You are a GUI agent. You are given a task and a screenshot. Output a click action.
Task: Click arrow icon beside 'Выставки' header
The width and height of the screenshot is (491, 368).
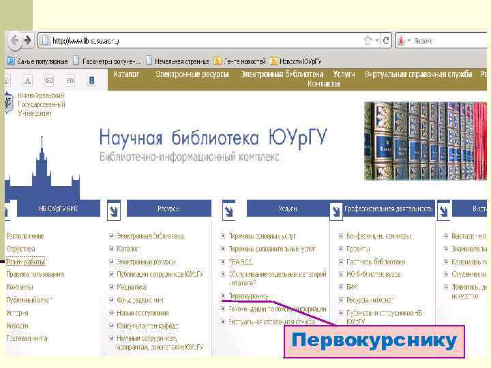coord(443,211)
